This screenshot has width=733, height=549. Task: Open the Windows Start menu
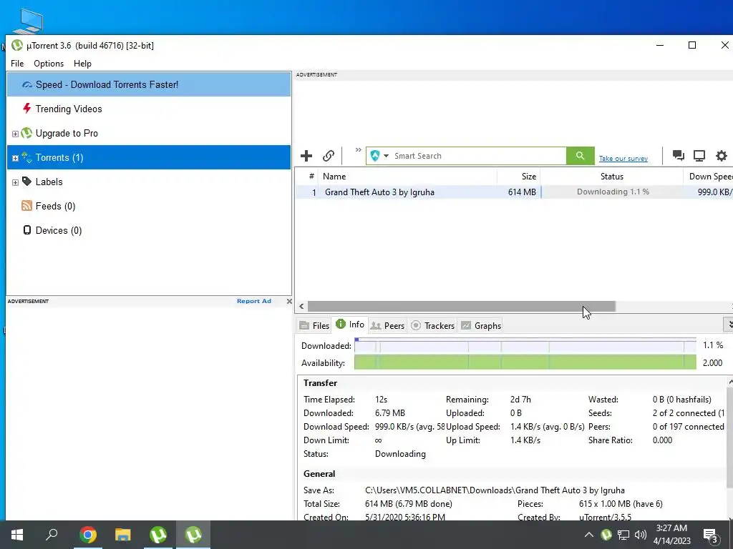17,535
